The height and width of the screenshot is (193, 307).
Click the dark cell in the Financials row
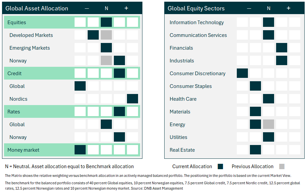click(x=281, y=48)
